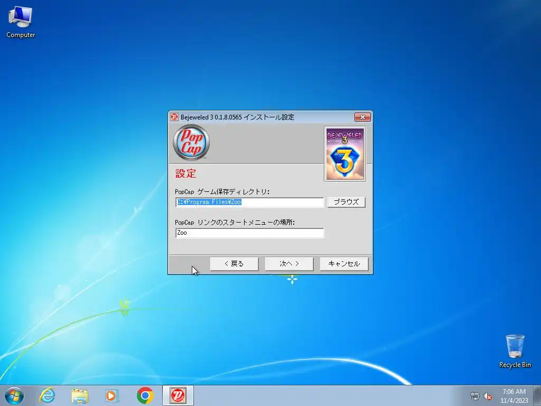Click the PopCap リンクのスタートメニューの場所 label
Screen dimensions: 541x406
point(235,223)
